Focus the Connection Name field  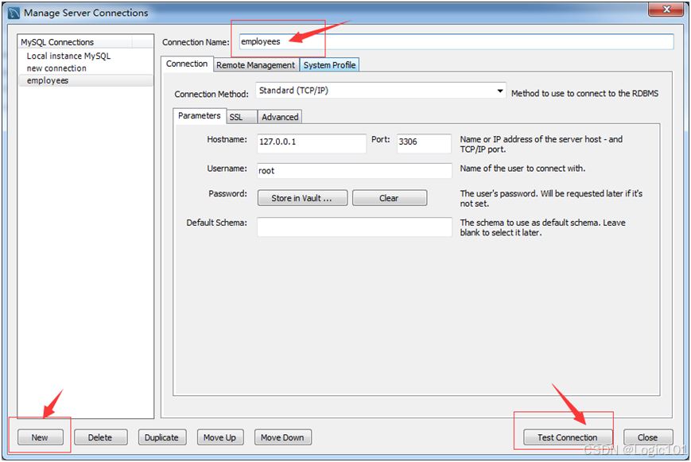point(456,41)
